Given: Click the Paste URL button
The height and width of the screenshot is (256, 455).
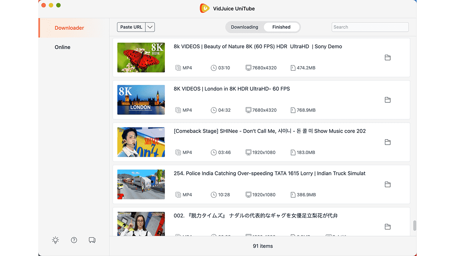Looking at the screenshot, I should (131, 27).
